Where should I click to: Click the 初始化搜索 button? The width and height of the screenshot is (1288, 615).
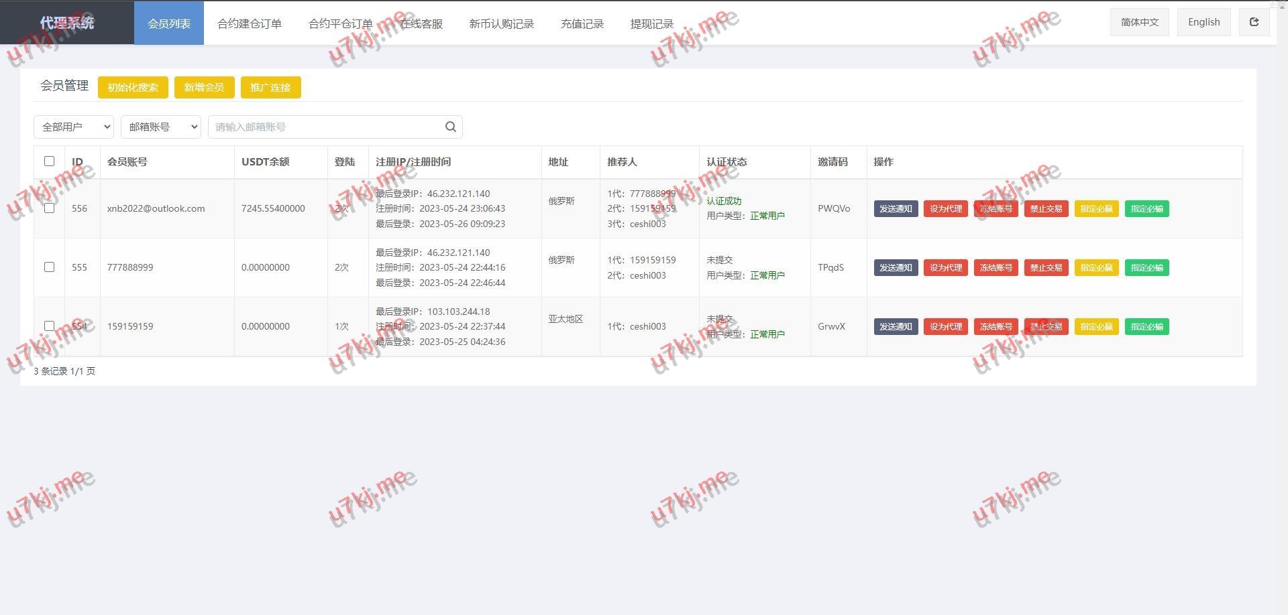(x=133, y=87)
